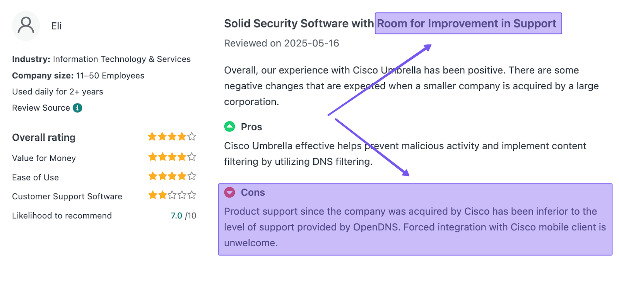
Task: Click the Customer Support Software stars
Action: click(172, 195)
